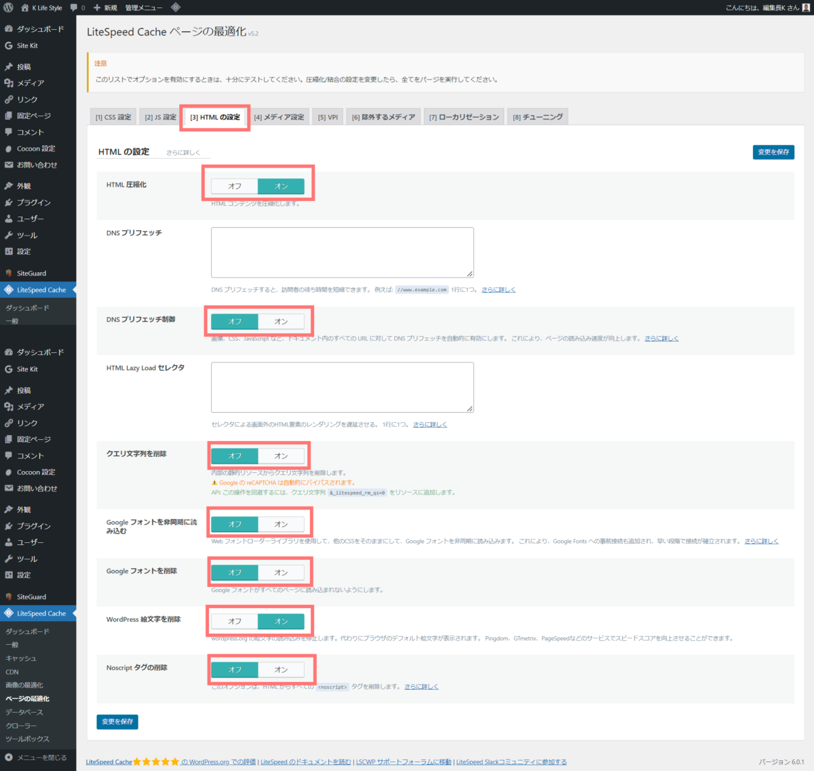This screenshot has height=771, width=814.
Task: Click the home icon beside K Life Style
Action: [24, 7]
